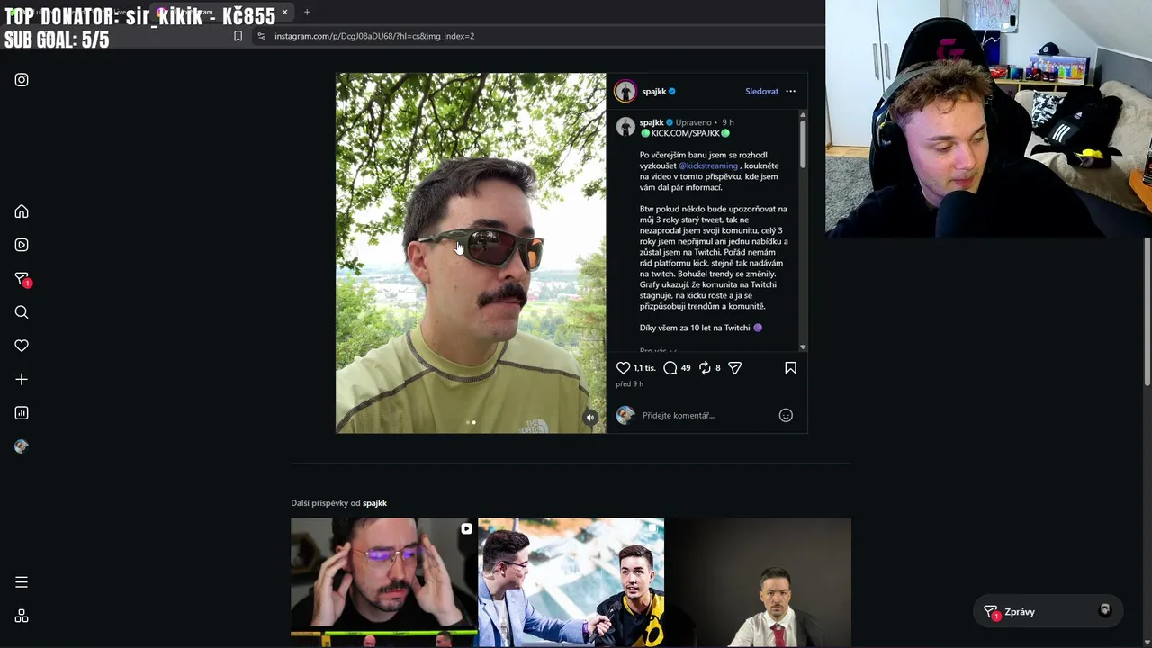Screen dimensions: 1152x648
Task: Open the related post thumbnail with two men interview
Action: click(571, 582)
